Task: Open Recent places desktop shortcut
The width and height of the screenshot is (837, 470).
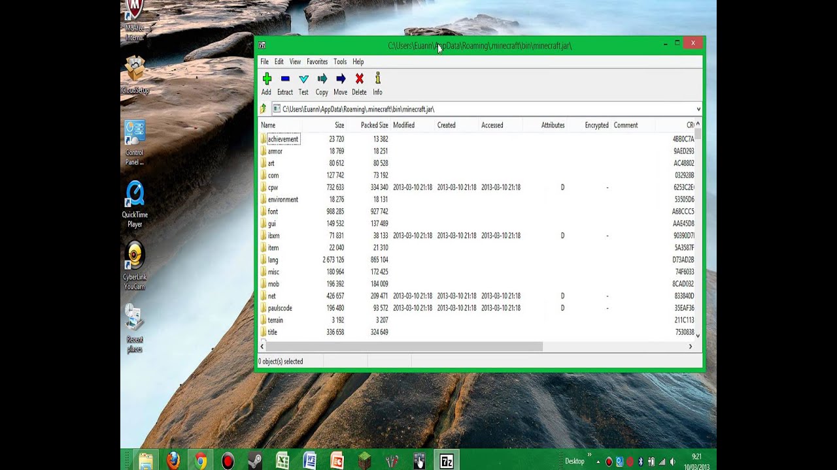Action: (135, 328)
